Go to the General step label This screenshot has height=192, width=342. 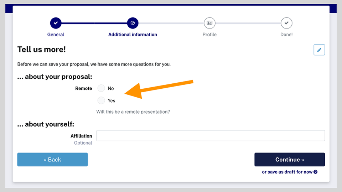tap(56, 35)
